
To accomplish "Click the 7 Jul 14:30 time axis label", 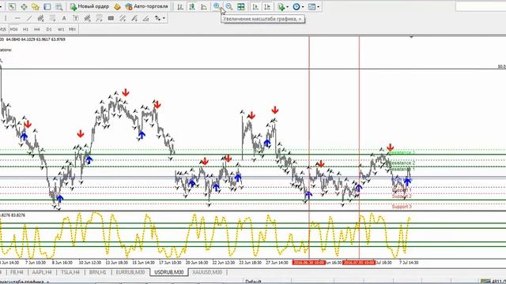I will (409, 263).
